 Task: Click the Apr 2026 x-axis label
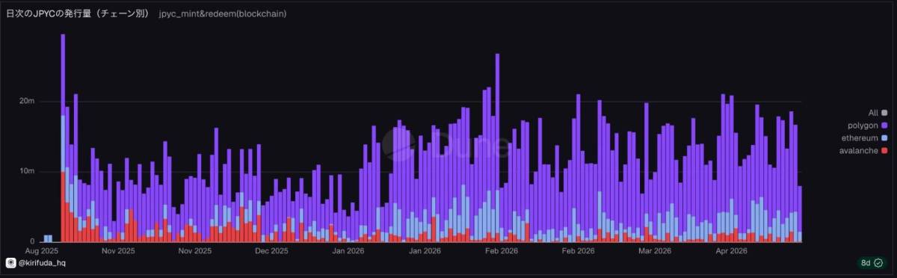[732, 251]
